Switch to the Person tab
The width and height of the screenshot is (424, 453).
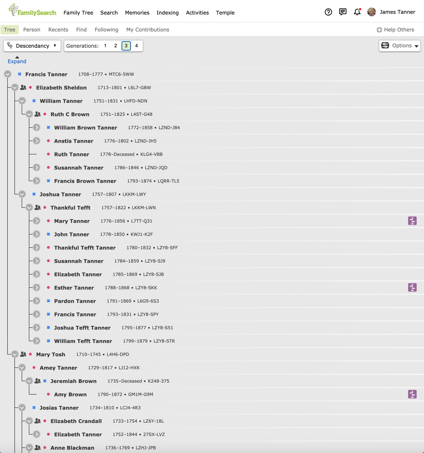tap(32, 30)
